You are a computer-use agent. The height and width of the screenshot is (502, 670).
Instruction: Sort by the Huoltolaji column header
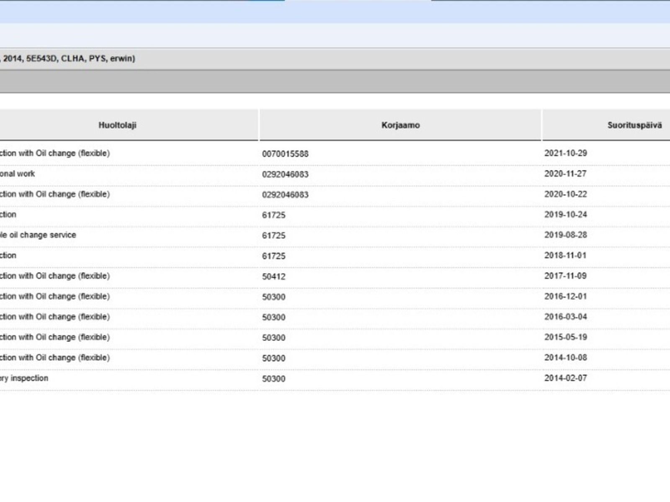[117, 125]
